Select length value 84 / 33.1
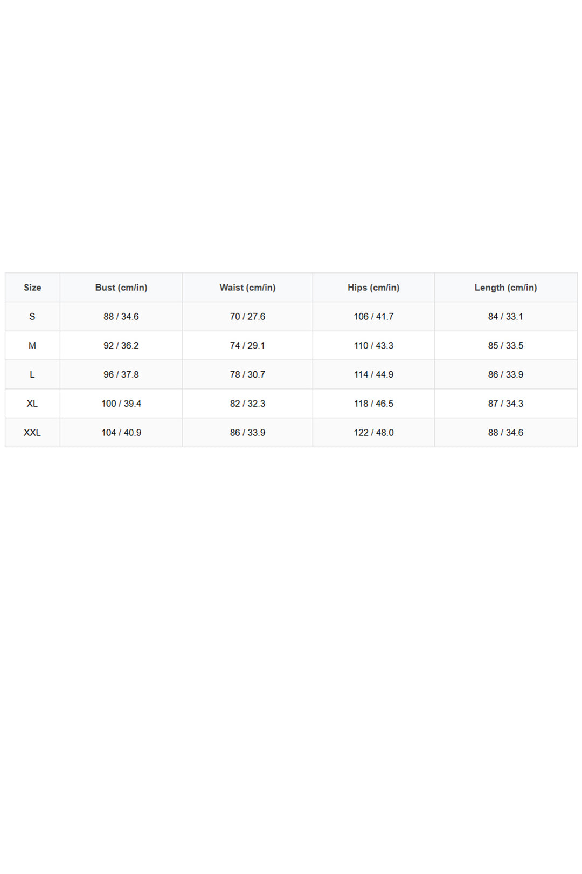 point(505,317)
